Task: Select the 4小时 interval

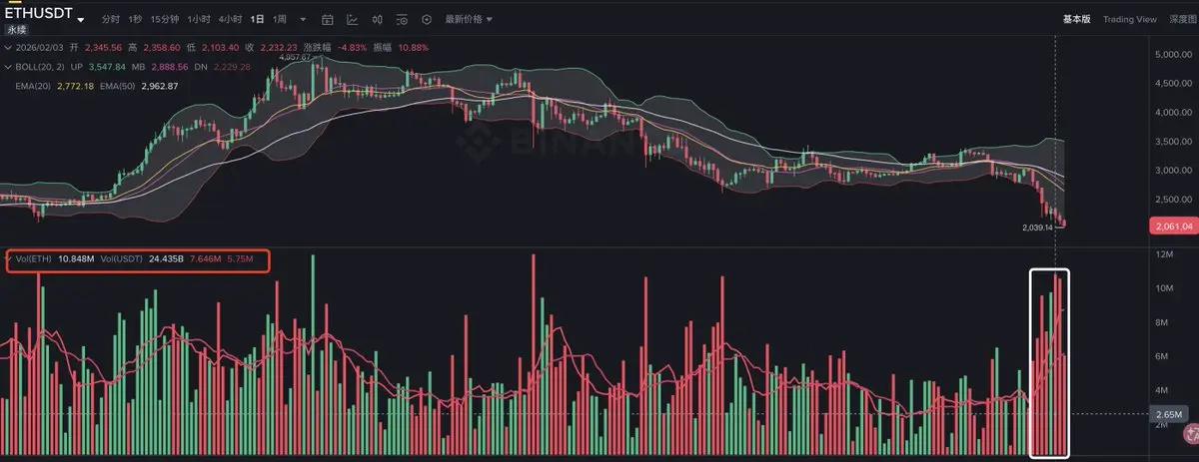Action: coord(230,20)
